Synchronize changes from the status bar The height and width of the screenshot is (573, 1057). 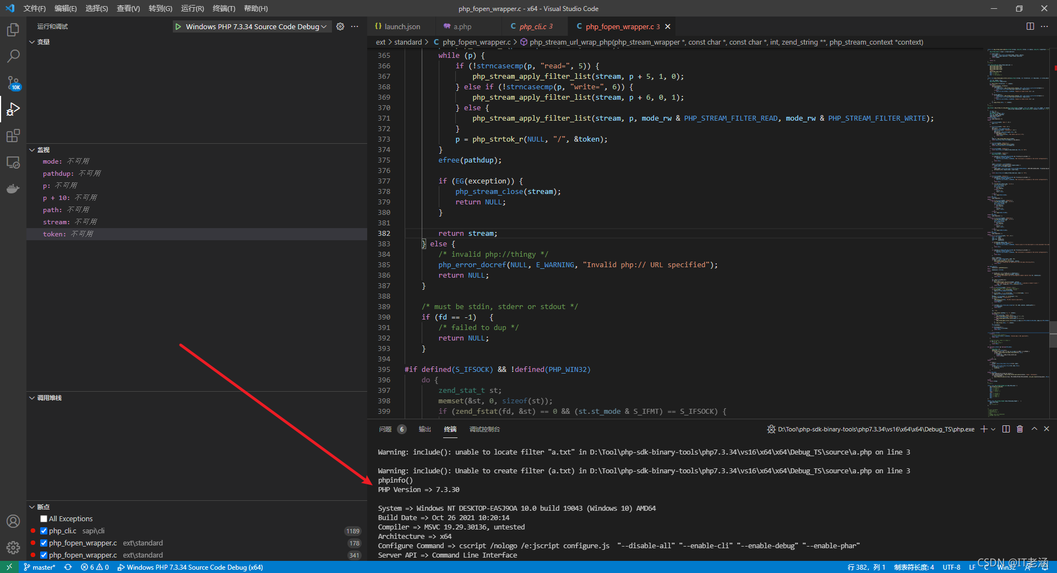[68, 567]
